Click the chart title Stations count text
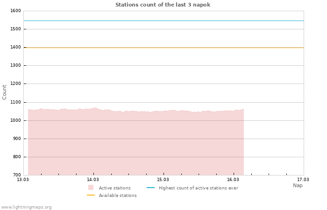Screen dimensions: 327x210 pyautogui.click(x=163, y=5)
